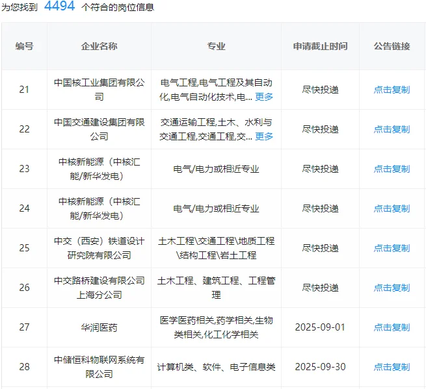
Task: Click major 计算机类、软件、电子信息类
Action: pyautogui.click(x=217, y=367)
